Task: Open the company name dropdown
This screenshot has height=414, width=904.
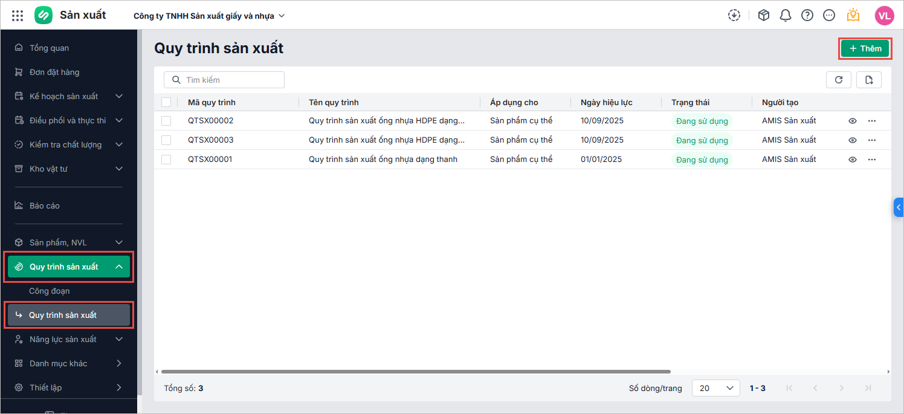Action: (209, 16)
